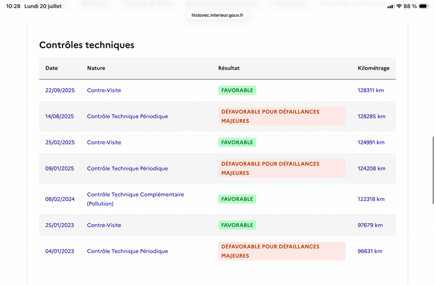The height and width of the screenshot is (285, 435).
Task: Click the Contre-Visite entry dated 25/02/2025
Action: click(x=104, y=142)
